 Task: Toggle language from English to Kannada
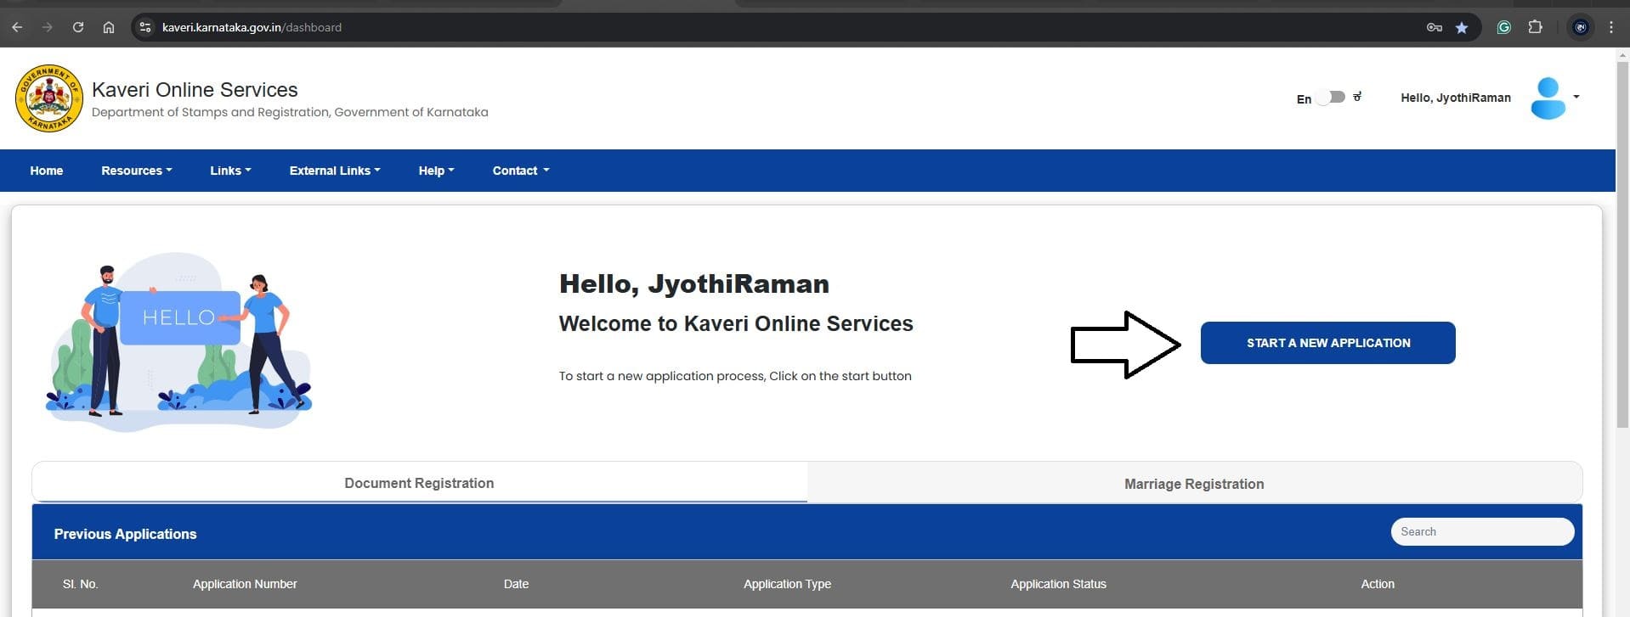tap(1332, 98)
